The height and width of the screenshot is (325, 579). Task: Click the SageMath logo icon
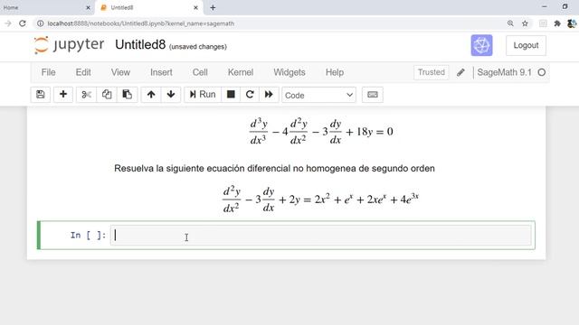[481, 45]
